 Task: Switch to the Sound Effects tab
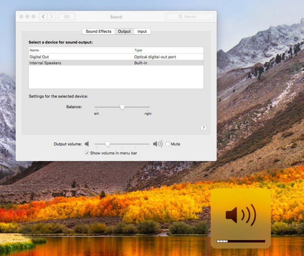pyautogui.click(x=98, y=31)
